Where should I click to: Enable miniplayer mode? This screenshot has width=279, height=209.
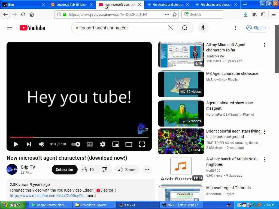tap(116, 144)
